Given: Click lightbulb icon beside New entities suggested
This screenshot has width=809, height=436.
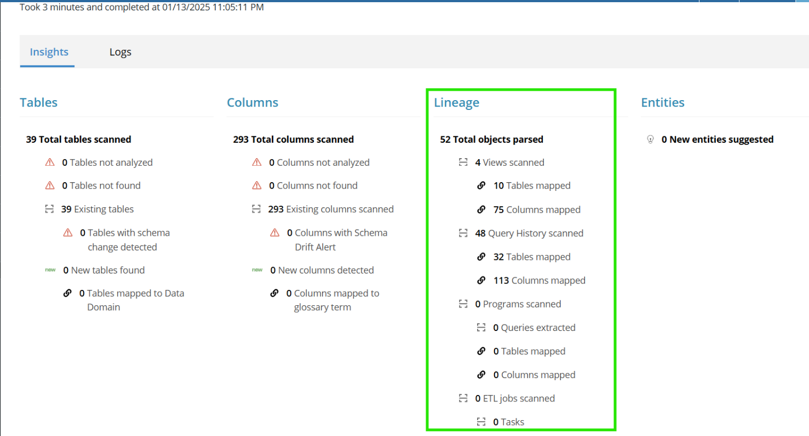Looking at the screenshot, I should [650, 139].
